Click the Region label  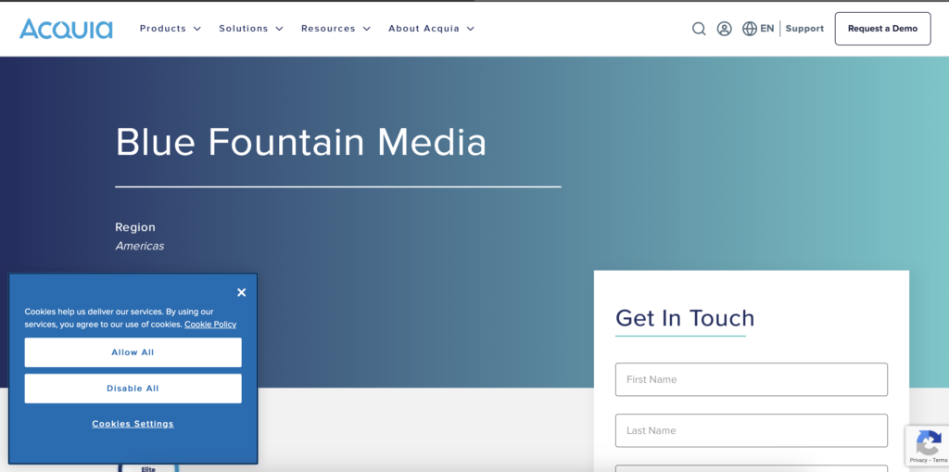coord(135,227)
